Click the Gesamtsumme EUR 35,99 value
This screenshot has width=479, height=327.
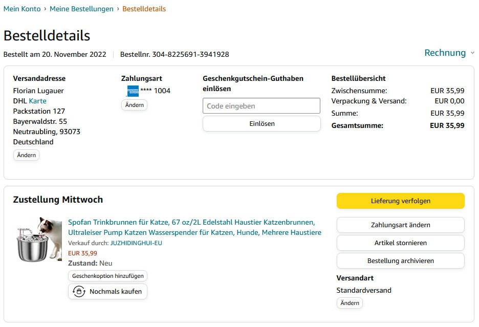coord(447,125)
